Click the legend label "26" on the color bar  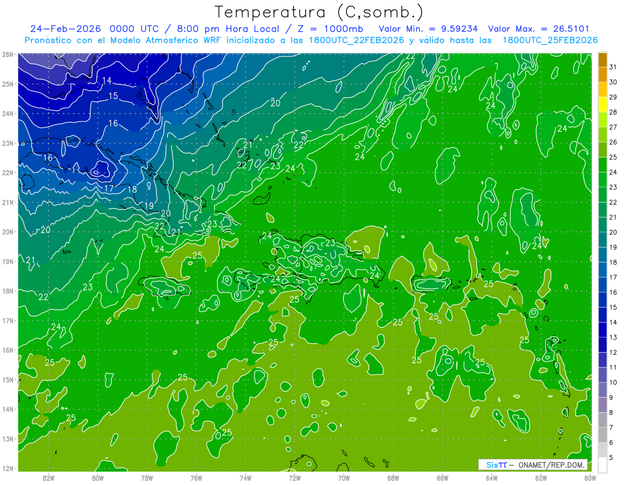(613, 142)
